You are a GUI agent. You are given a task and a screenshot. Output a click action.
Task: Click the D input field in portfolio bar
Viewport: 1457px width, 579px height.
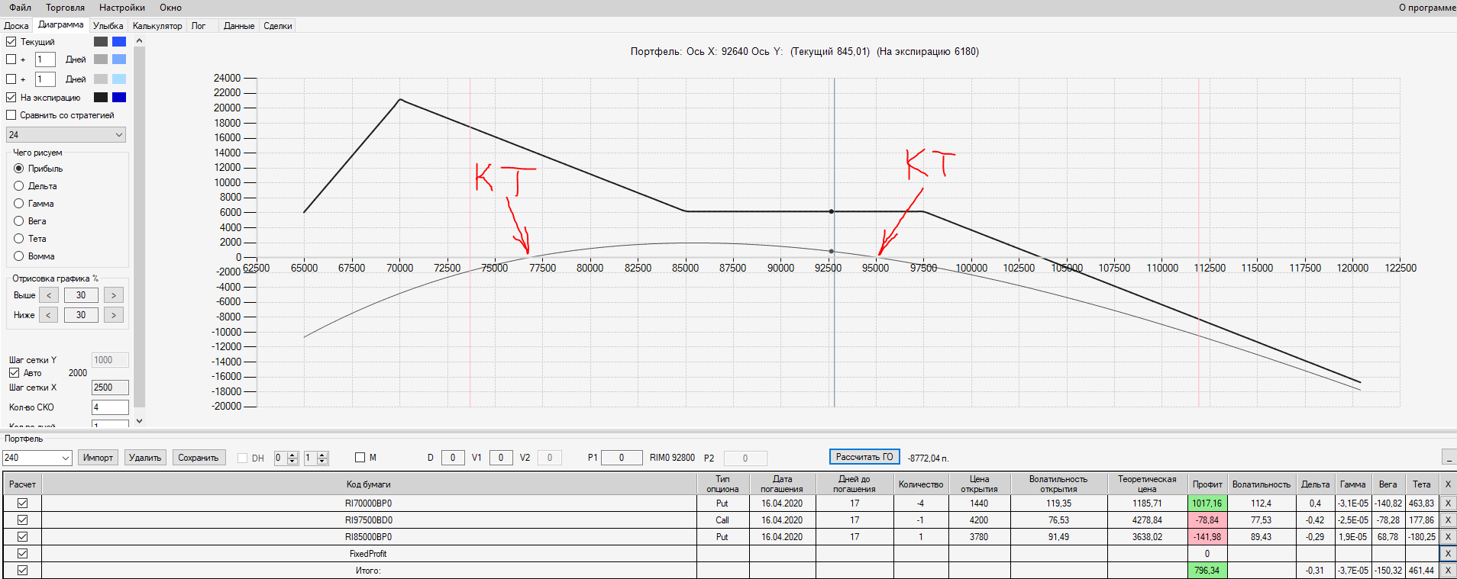point(453,458)
